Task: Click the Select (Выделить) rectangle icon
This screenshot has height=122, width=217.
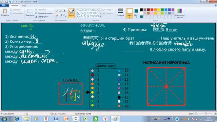Action: coord(29,11)
